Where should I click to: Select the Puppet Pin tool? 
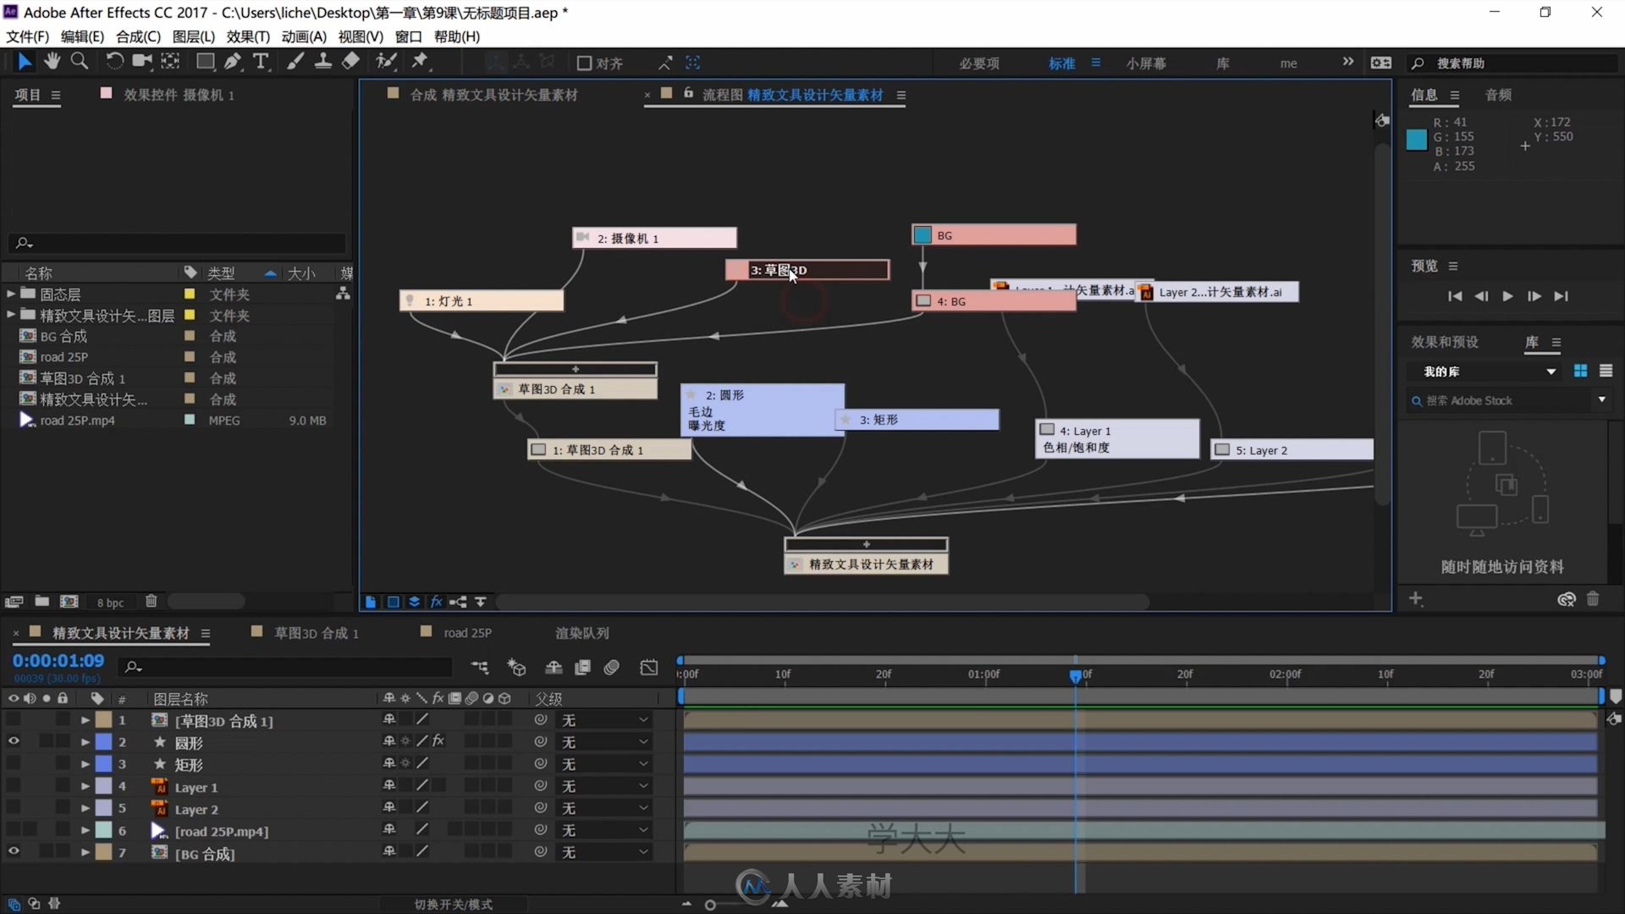(420, 61)
